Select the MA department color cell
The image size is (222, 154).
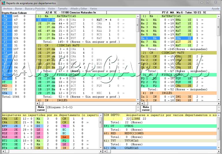(x=5, y=16)
